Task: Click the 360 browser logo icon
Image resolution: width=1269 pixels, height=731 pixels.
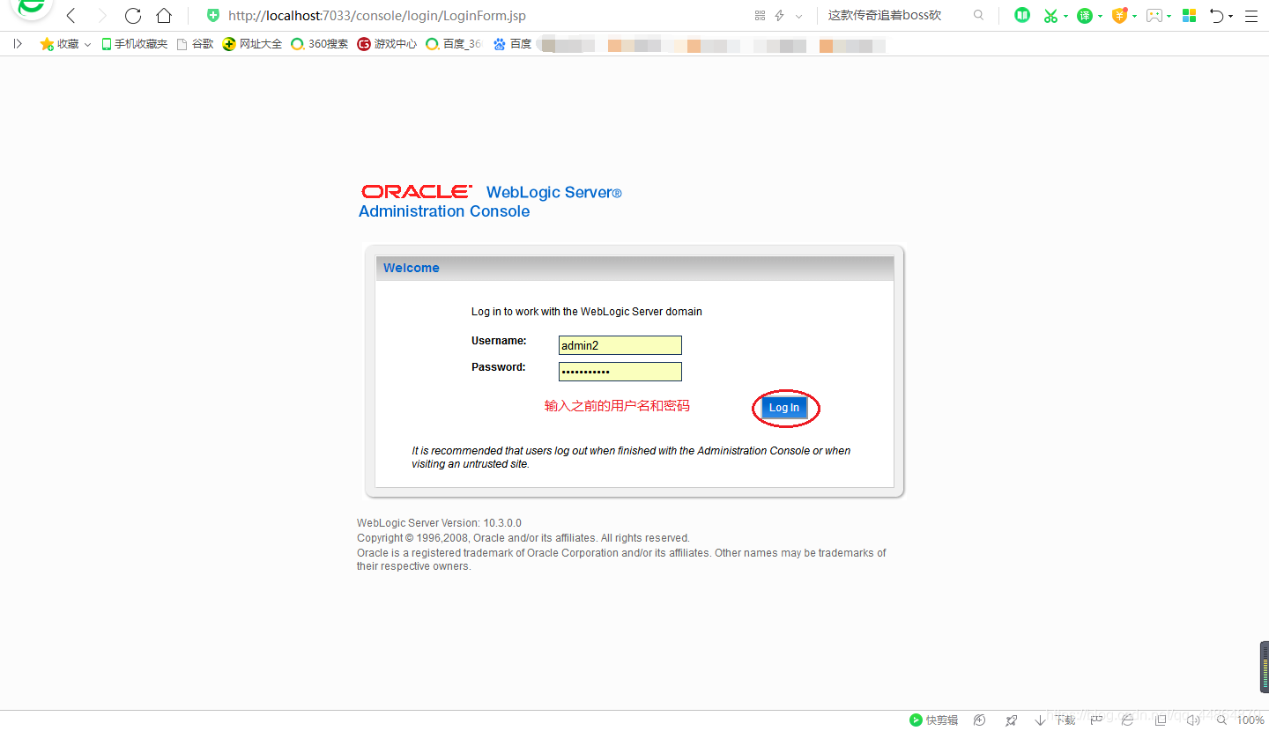Action: [x=32, y=9]
